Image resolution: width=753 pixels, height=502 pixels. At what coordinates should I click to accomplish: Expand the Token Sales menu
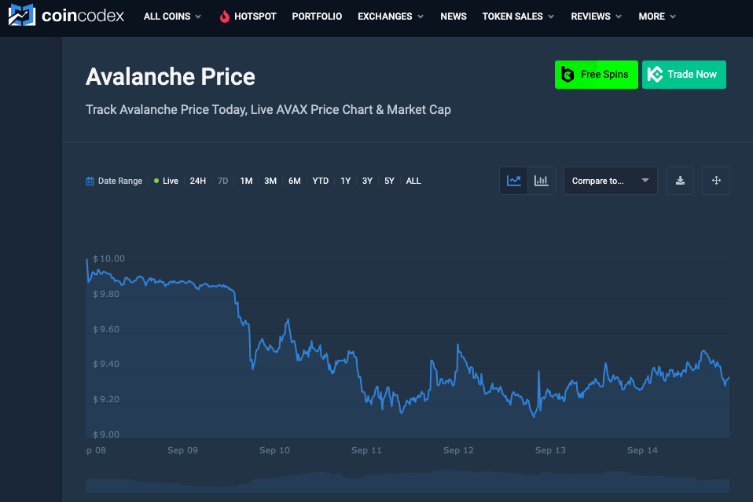[518, 16]
